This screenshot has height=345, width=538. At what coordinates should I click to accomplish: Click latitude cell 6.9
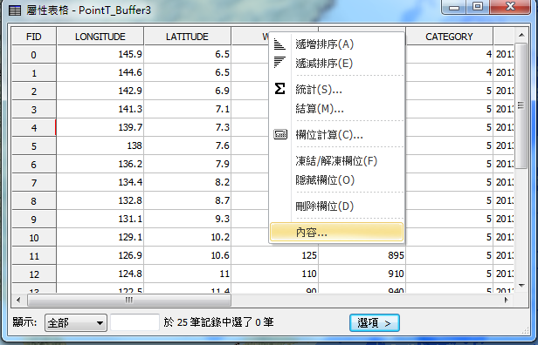tap(187, 91)
